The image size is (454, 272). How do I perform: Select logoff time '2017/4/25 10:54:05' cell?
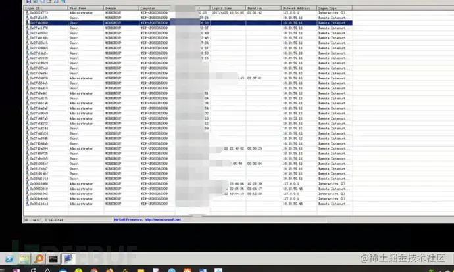[228, 13]
